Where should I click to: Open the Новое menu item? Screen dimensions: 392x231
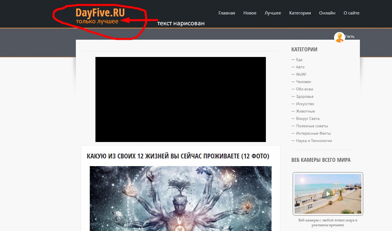(250, 13)
